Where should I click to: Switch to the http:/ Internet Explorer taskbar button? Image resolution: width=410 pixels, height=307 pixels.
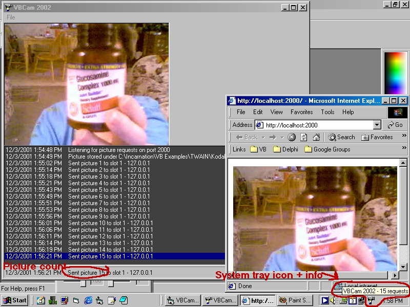pyautogui.click(x=258, y=300)
